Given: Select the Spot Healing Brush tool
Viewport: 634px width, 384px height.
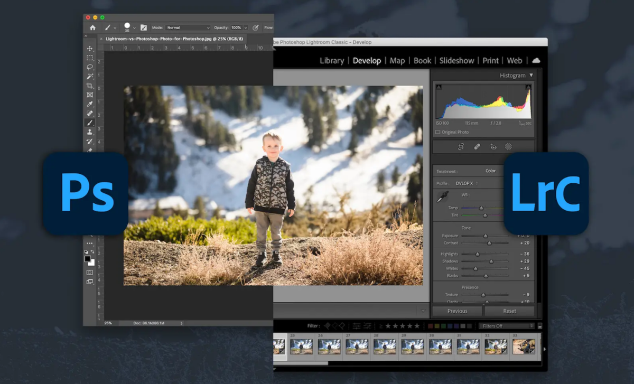Looking at the screenshot, I should [90, 113].
